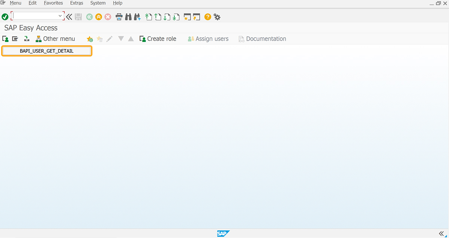Click the First Page icon
Viewport: 449px width, 238px height.
coord(149,17)
